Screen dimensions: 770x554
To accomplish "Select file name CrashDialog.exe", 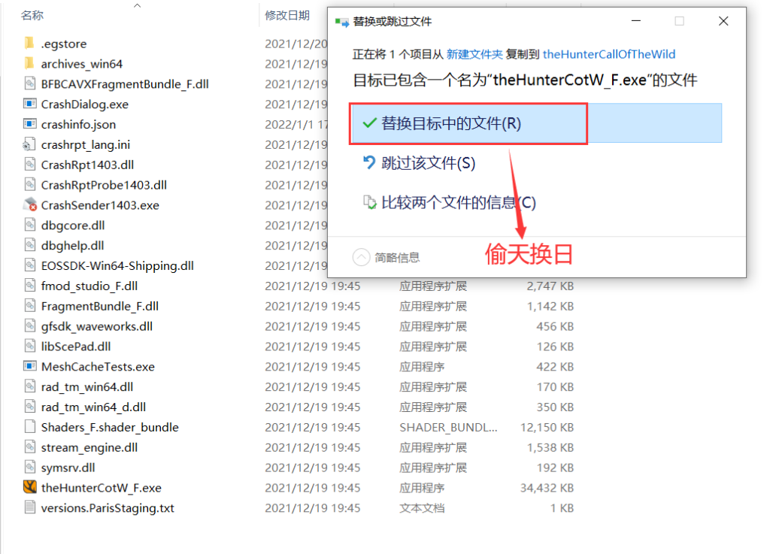I will click(x=85, y=104).
